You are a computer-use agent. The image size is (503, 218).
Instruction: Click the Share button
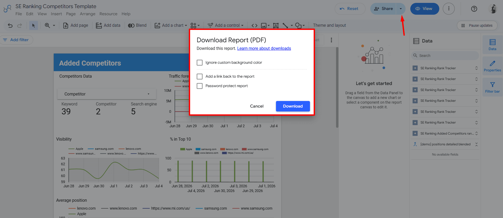tap(383, 9)
